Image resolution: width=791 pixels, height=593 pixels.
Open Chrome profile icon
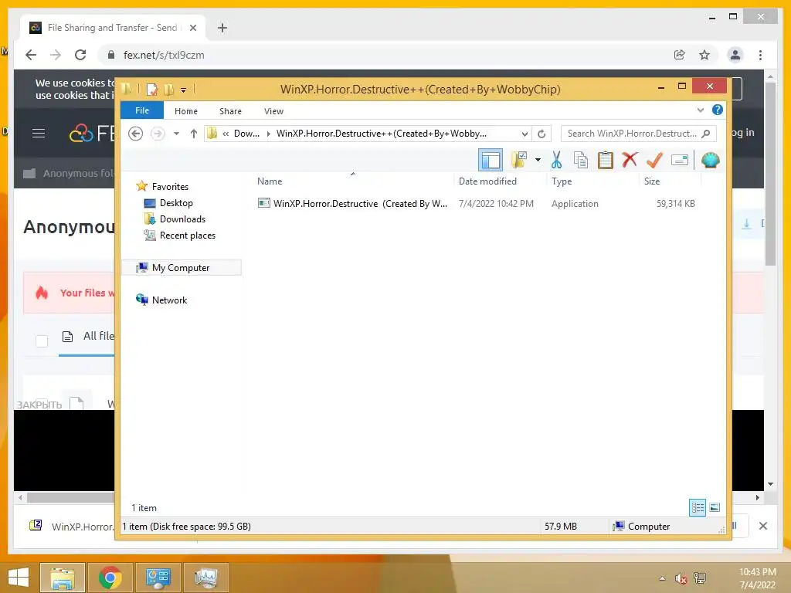click(x=735, y=55)
